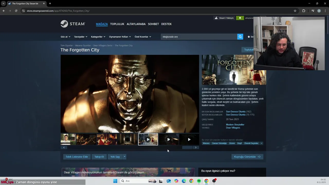Select the Önemli Seçimler tag
Viewport: 329px width, 185px height.
pyautogui.click(x=251, y=143)
